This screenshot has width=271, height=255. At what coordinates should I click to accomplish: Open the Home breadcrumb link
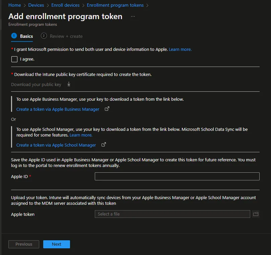[15, 5]
